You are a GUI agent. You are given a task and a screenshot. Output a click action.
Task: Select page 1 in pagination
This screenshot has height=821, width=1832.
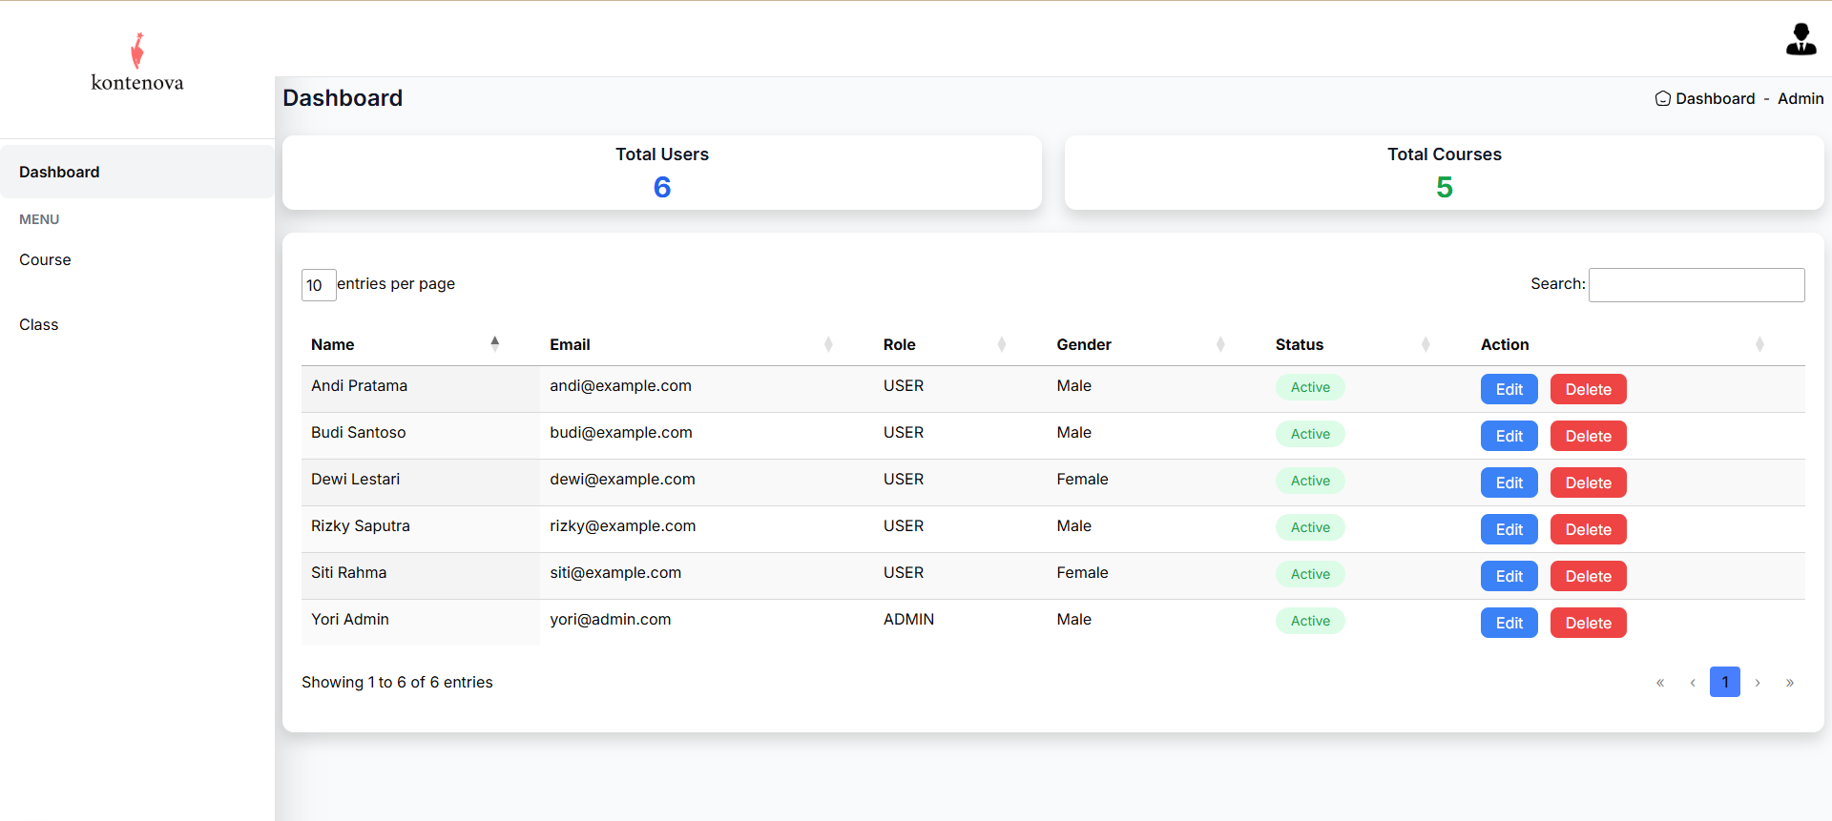(1724, 683)
